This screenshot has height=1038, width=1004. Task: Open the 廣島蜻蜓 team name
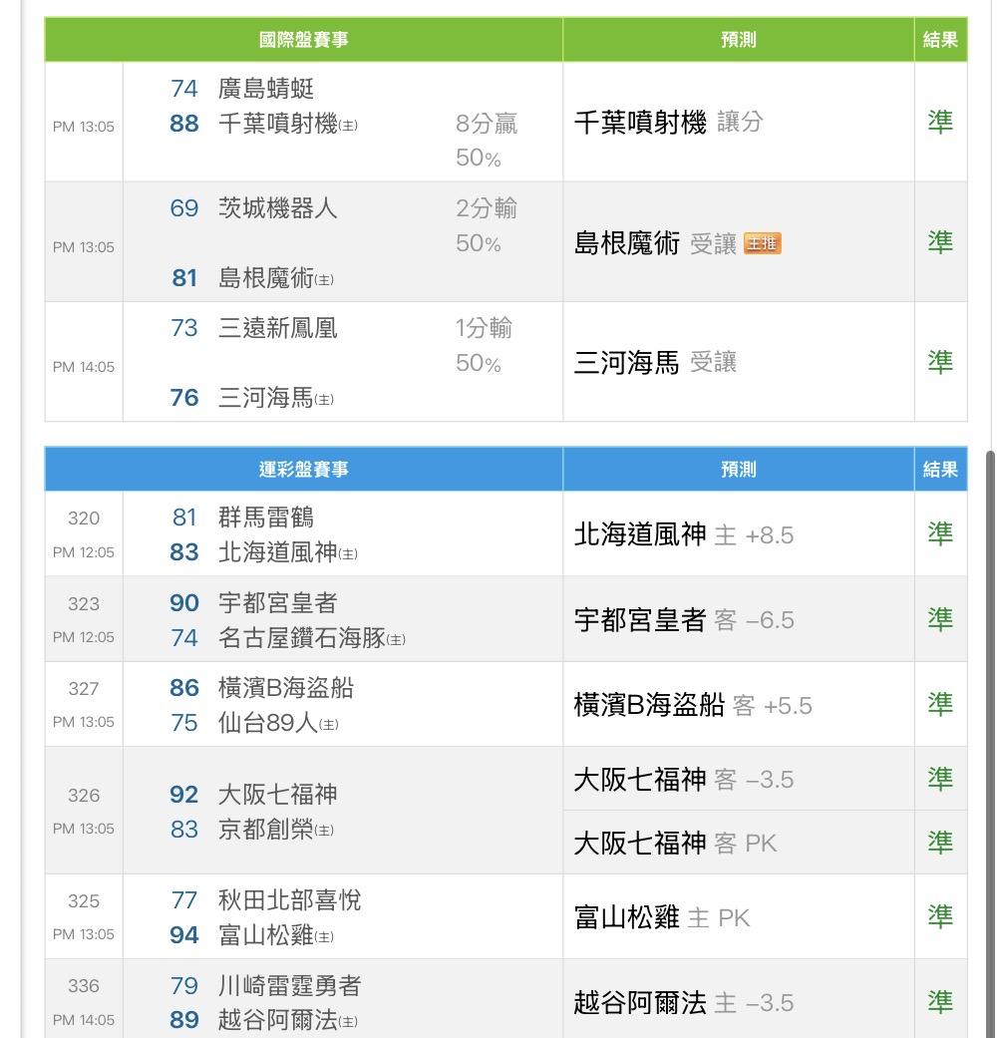coord(266,89)
